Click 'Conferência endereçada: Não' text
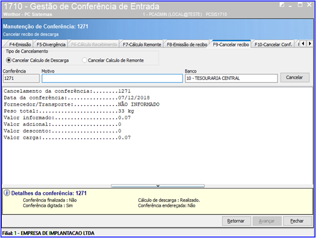Screen dimensions: 316x238 coord(167,205)
